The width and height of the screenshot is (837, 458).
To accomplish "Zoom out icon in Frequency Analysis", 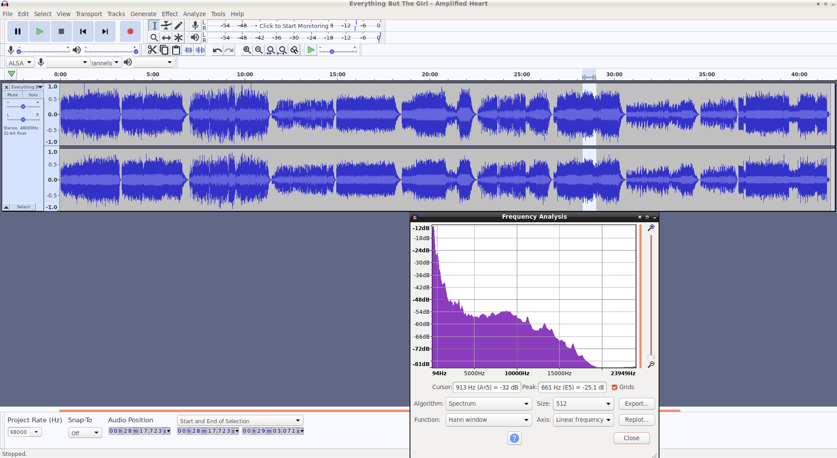I will (651, 364).
